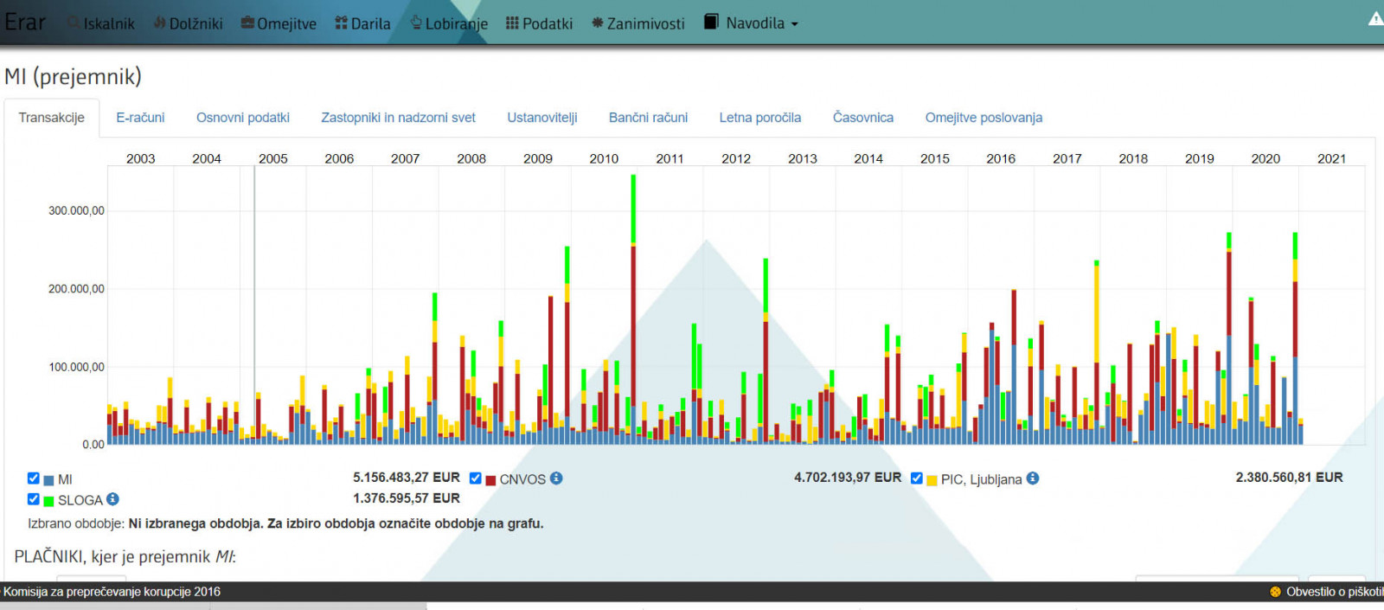Go to Erar home logo link
The width and height of the screenshot is (1384, 610).
(x=25, y=22)
